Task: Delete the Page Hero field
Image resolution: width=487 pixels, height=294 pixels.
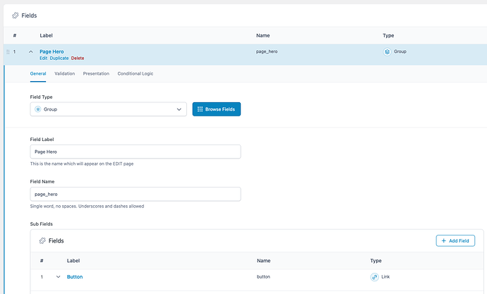Action: point(78,59)
